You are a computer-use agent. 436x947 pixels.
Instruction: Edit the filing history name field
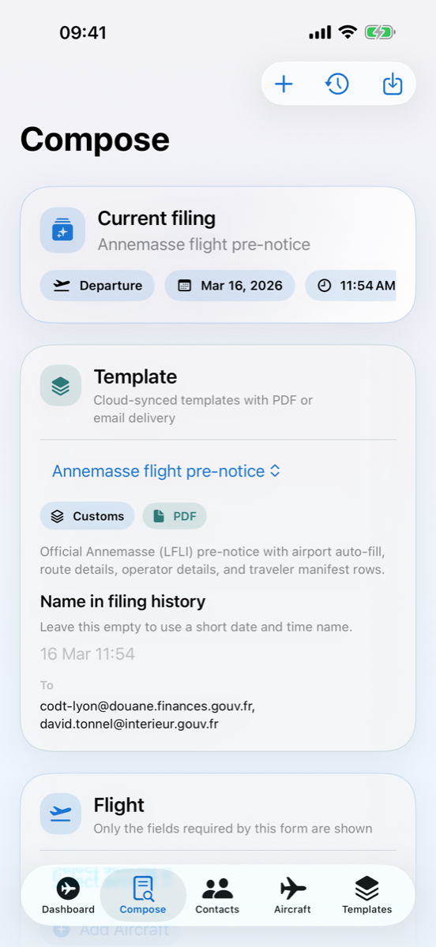(217, 654)
